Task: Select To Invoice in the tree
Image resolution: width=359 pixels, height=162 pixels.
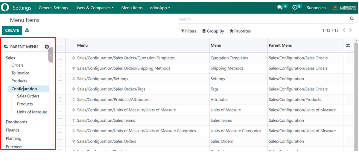Action: click(x=20, y=73)
